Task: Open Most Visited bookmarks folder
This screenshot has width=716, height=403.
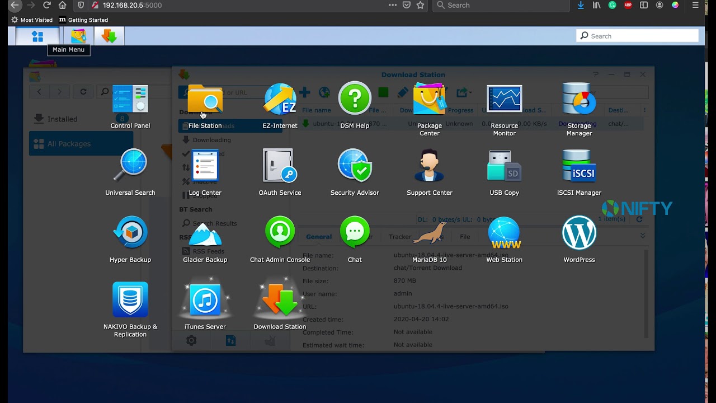Action: pos(31,20)
